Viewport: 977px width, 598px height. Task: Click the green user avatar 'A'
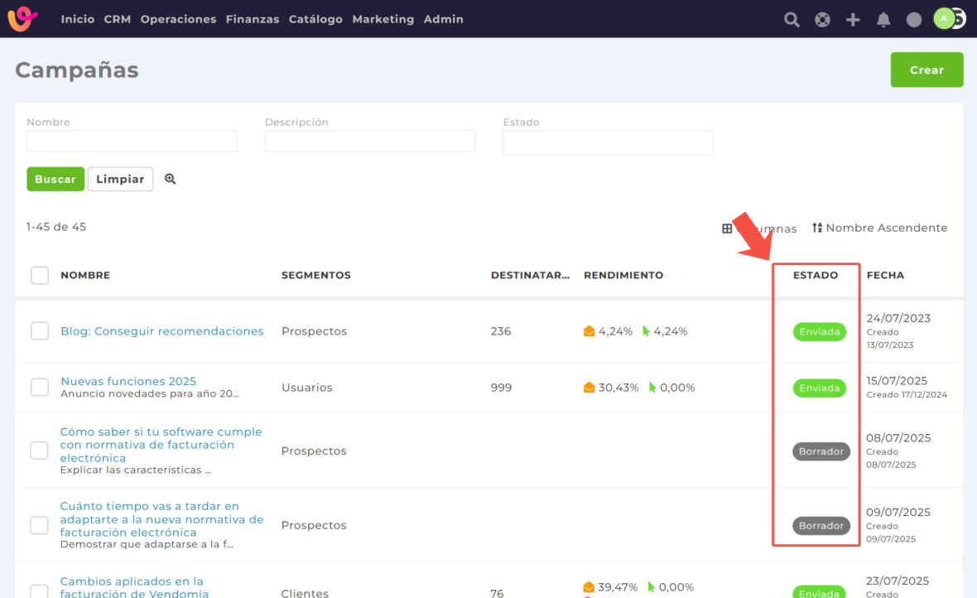[x=944, y=18]
